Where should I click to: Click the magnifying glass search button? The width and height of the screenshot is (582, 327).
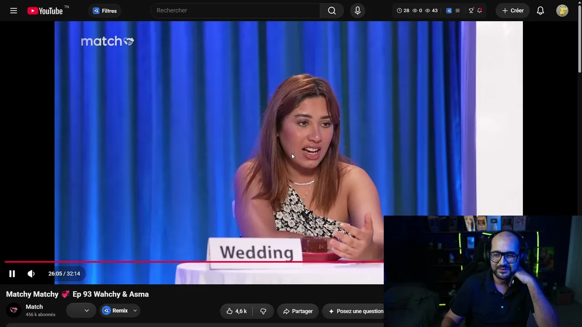tap(332, 10)
